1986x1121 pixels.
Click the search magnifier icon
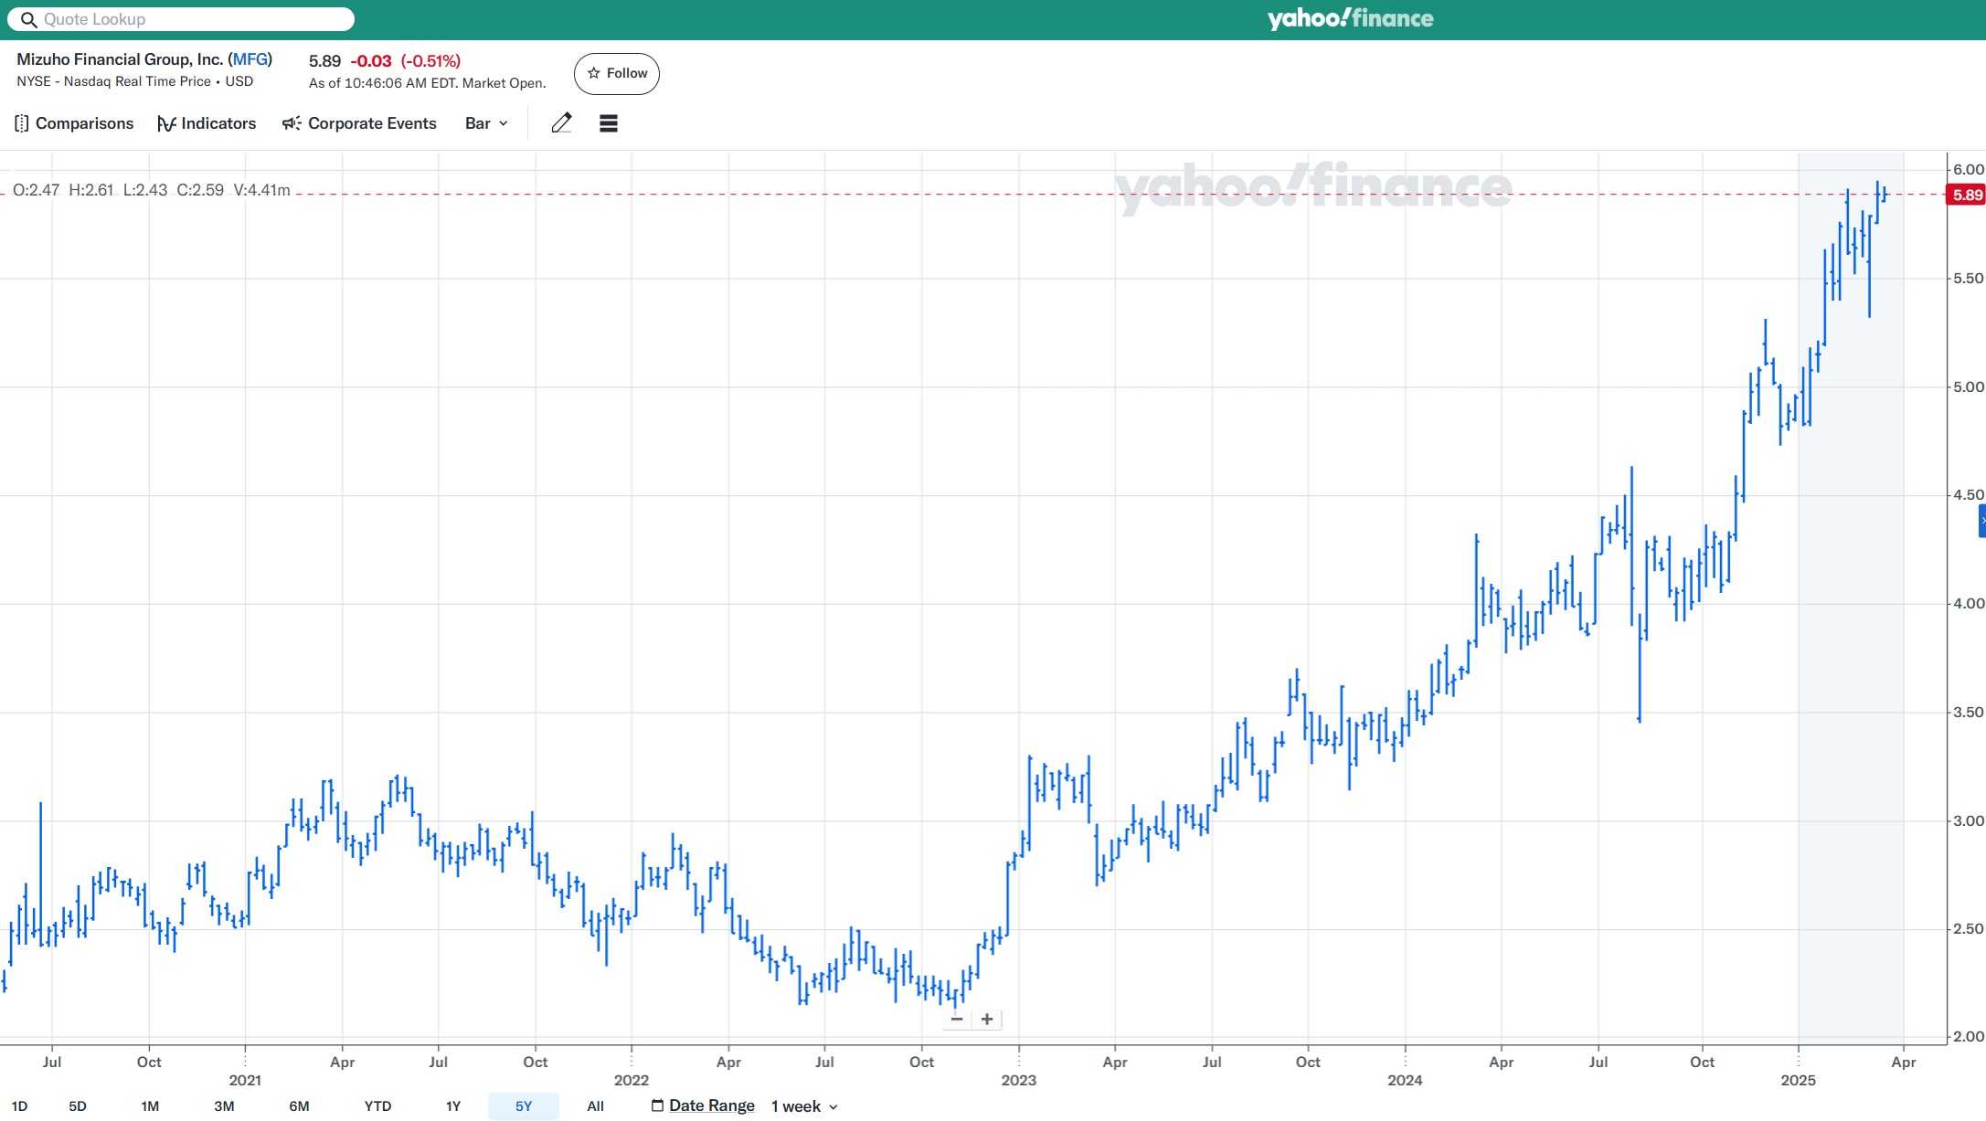coord(28,19)
